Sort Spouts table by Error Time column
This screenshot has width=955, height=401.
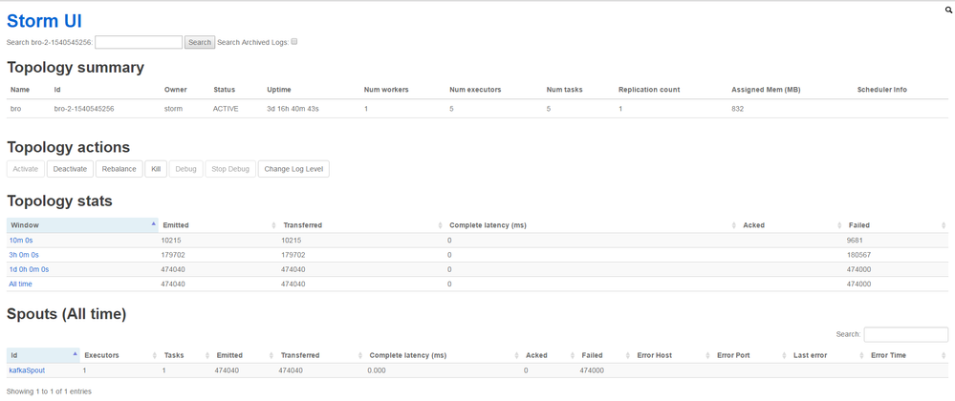point(907,355)
